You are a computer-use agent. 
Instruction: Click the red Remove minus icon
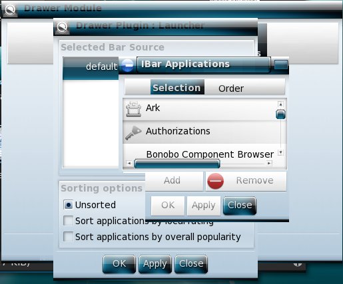click(x=215, y=181)
